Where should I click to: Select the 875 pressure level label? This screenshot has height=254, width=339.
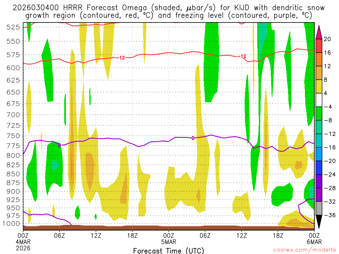13,183
